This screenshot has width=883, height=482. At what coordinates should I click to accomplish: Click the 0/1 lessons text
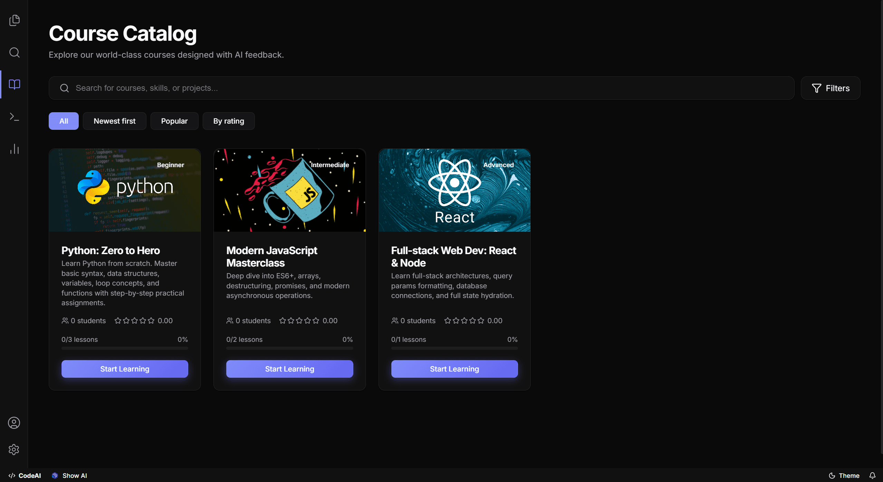[409, 339]
